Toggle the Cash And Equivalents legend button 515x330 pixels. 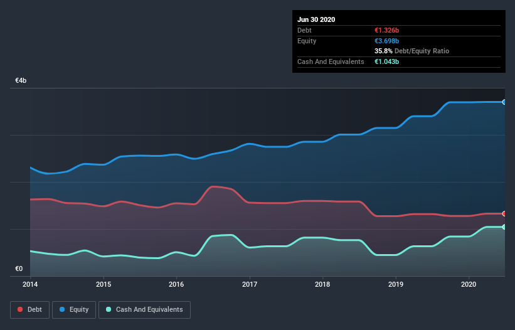coord(144,310)
